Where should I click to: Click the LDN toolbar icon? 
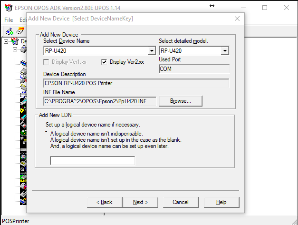[x=20, y=31]
